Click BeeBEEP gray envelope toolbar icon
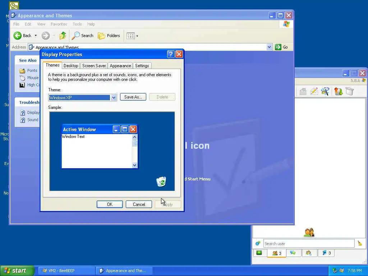 coord(303,91)
